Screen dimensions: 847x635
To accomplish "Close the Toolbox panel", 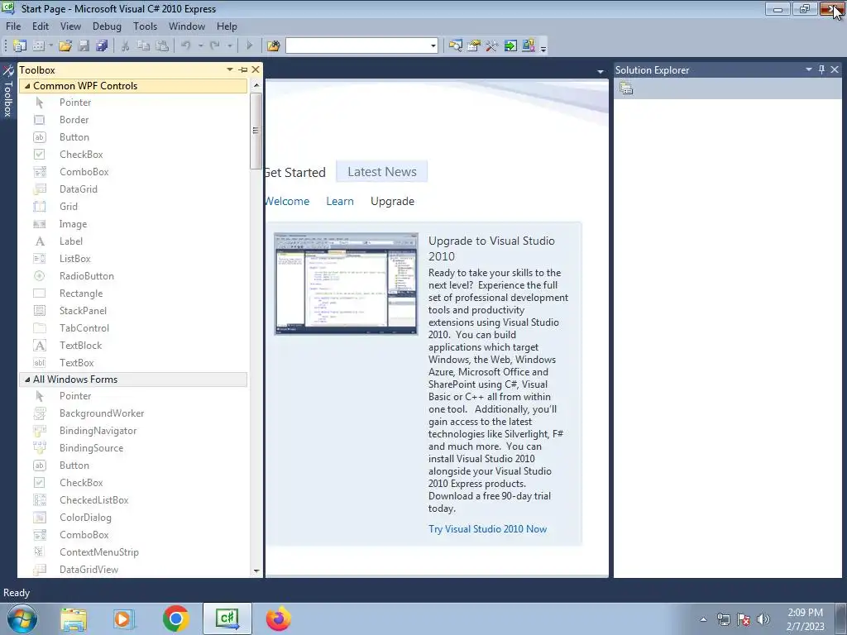I will [256, 69].
